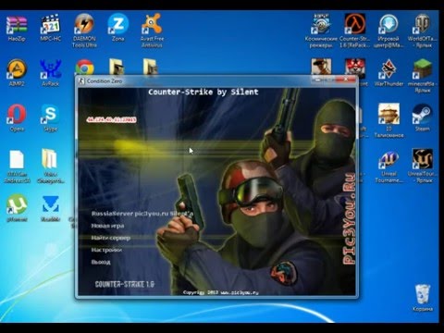Launch the AIMP2 audio player icon
The height and width of the screenshot is (333, 444).
tap(17, 73)
